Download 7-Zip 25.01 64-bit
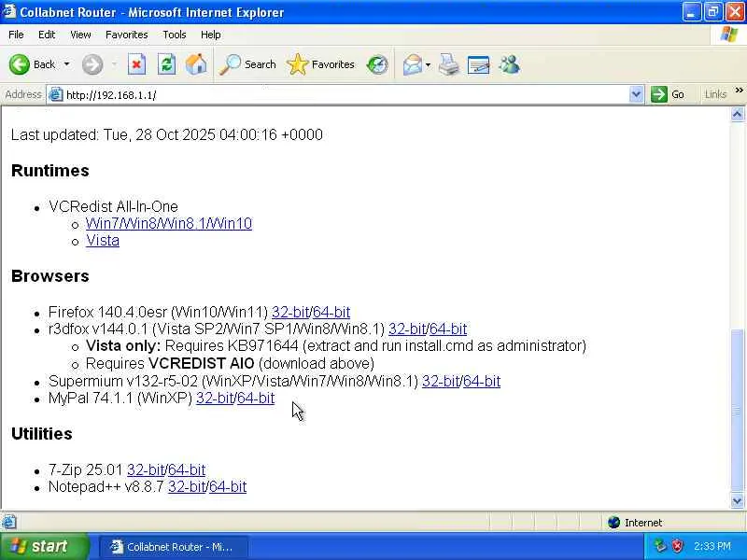The width and height of the screenshot is (747, 560). [188, 469]
